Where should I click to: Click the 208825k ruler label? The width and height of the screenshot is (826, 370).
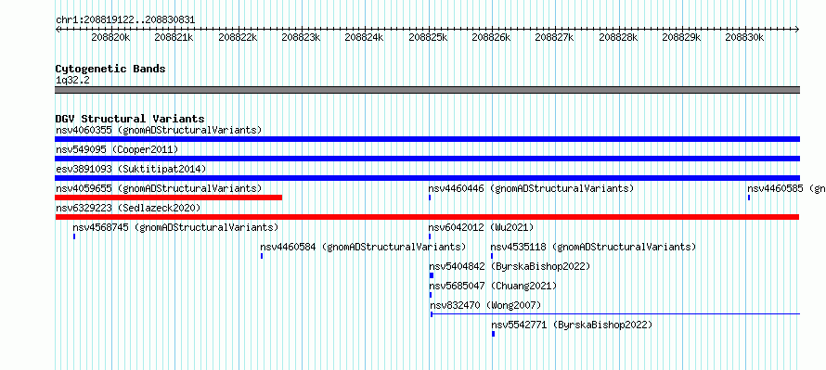pos(428,37)
